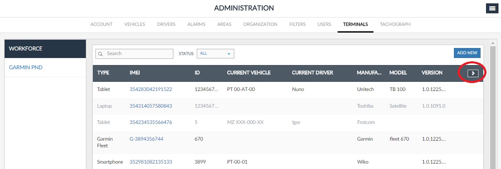The height and width of the screenshot is (169, 501).
Task: Open the ORGANIZATION tab
Action: pos(260,24)
